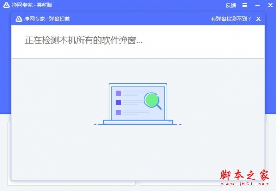Close the 净网专家 main window
This screenshot has width=276, height=191.
click(270, 5)
